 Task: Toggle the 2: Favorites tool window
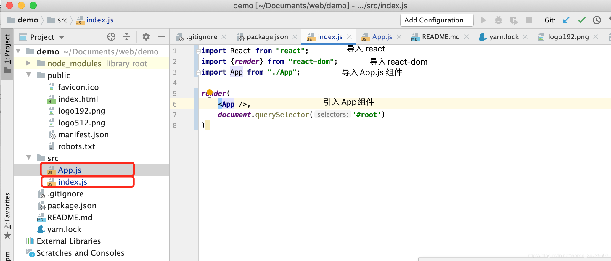pos(7,215)
